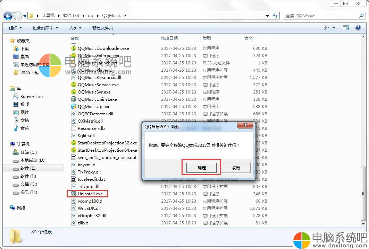The height and width of the screenshot is (249, 369).
Task: Sort by the 修改日期 column header
Action: 169,38
